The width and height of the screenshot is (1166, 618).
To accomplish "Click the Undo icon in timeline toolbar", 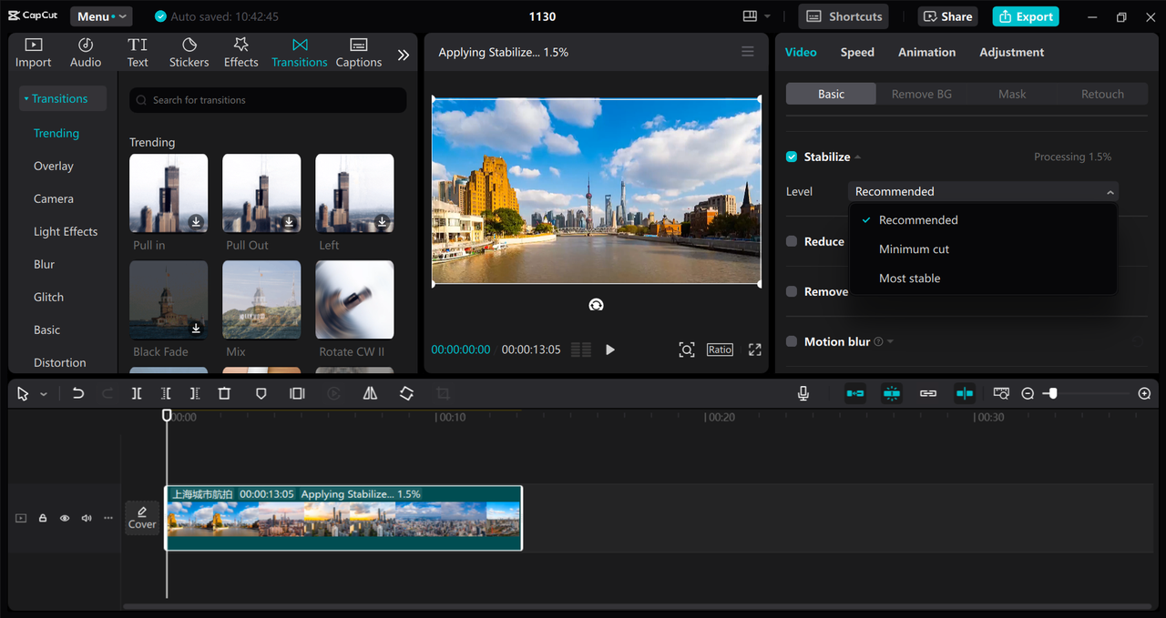I will coord(78,393).
